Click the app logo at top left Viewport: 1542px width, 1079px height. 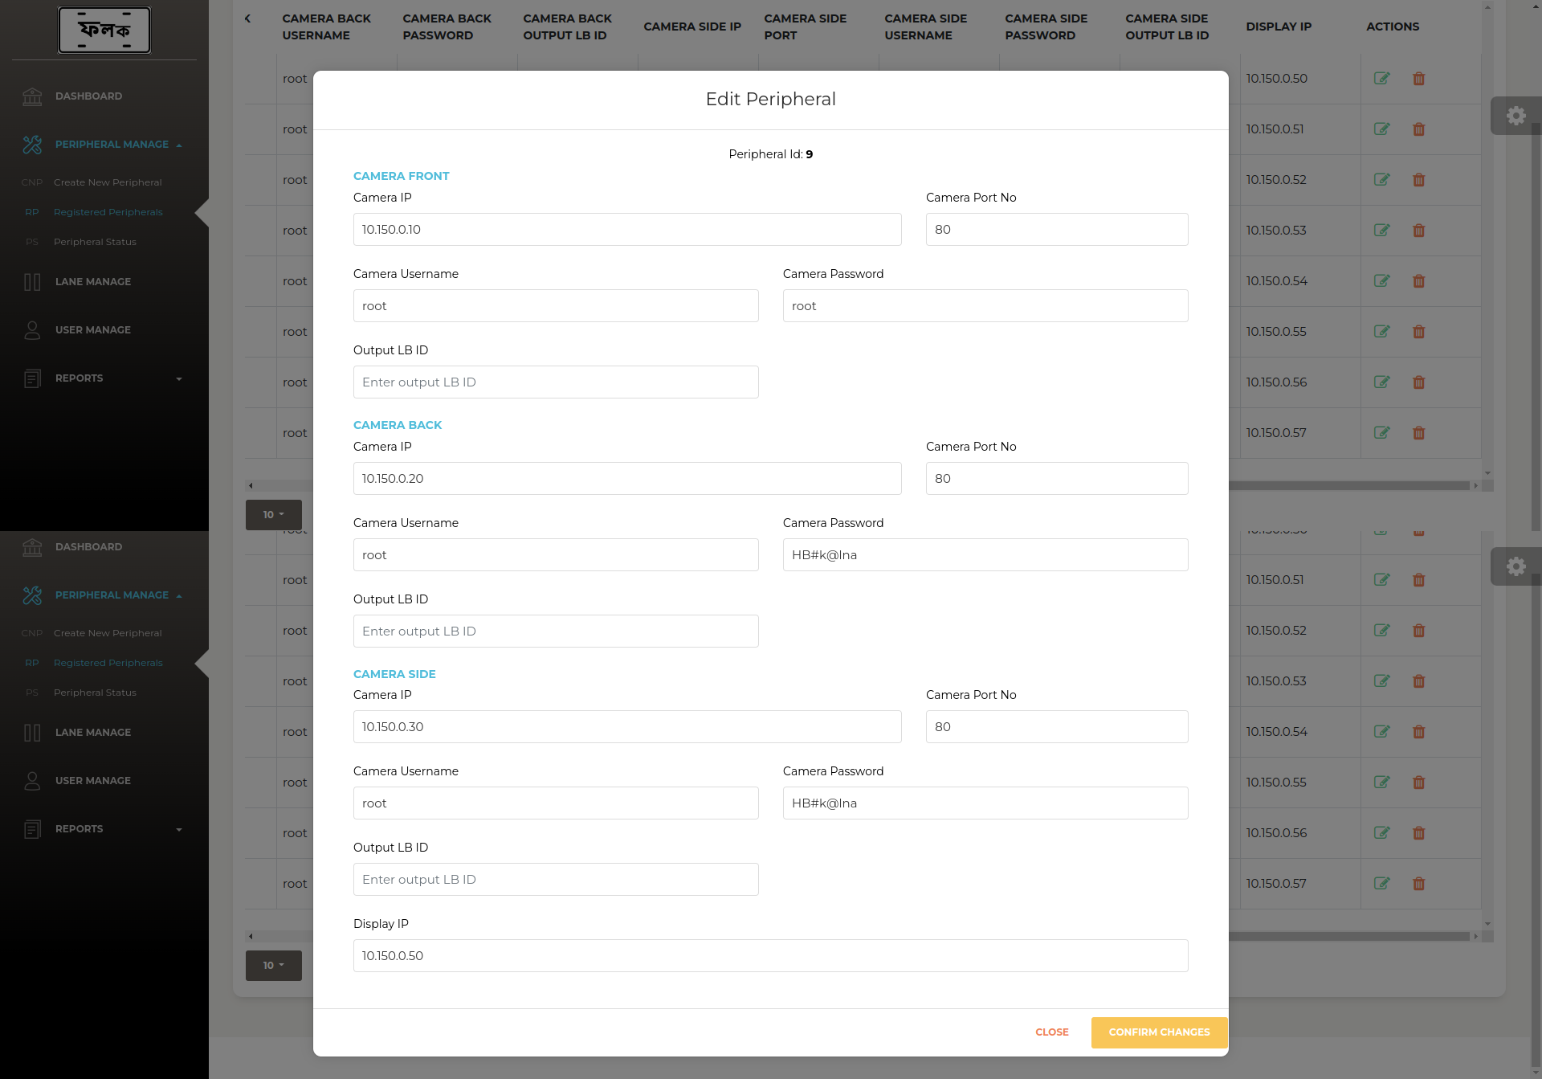pos(104,31)
